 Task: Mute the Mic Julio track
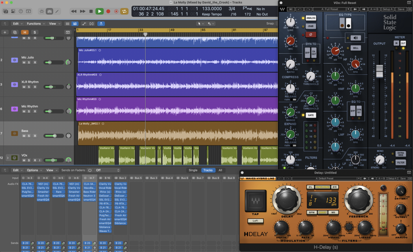coord(24,63)
